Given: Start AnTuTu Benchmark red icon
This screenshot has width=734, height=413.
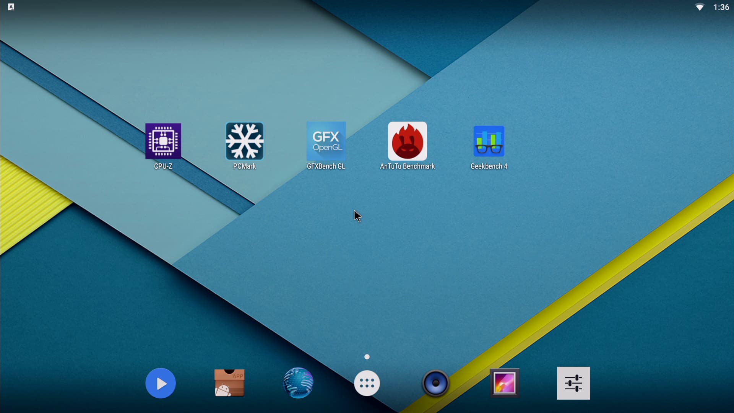Looking at the screenshot, I should click(x=408, y=141).
